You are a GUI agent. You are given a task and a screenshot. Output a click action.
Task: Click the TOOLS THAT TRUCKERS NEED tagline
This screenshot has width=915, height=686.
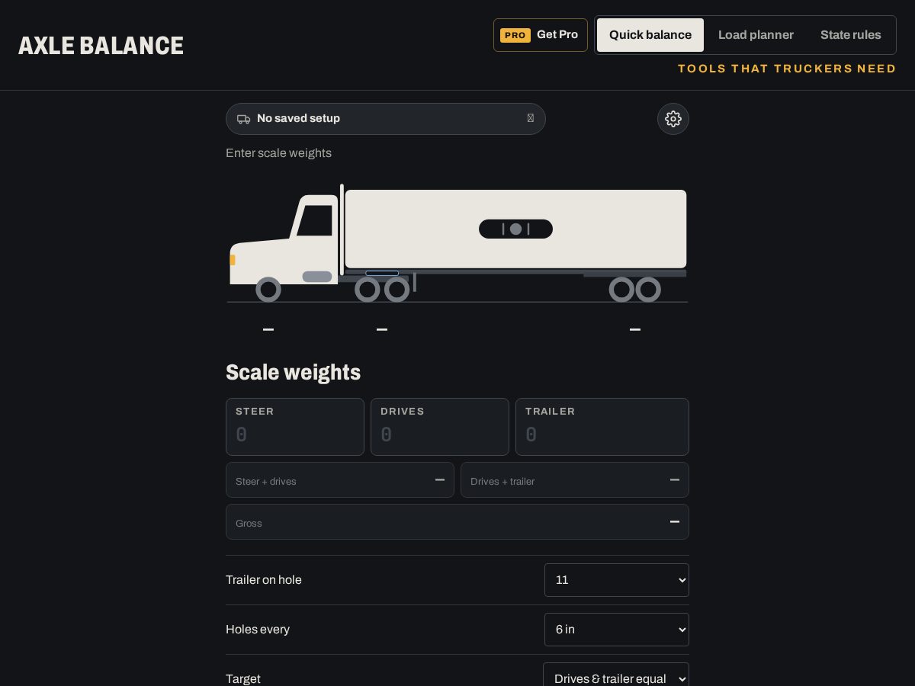(787, 69)
